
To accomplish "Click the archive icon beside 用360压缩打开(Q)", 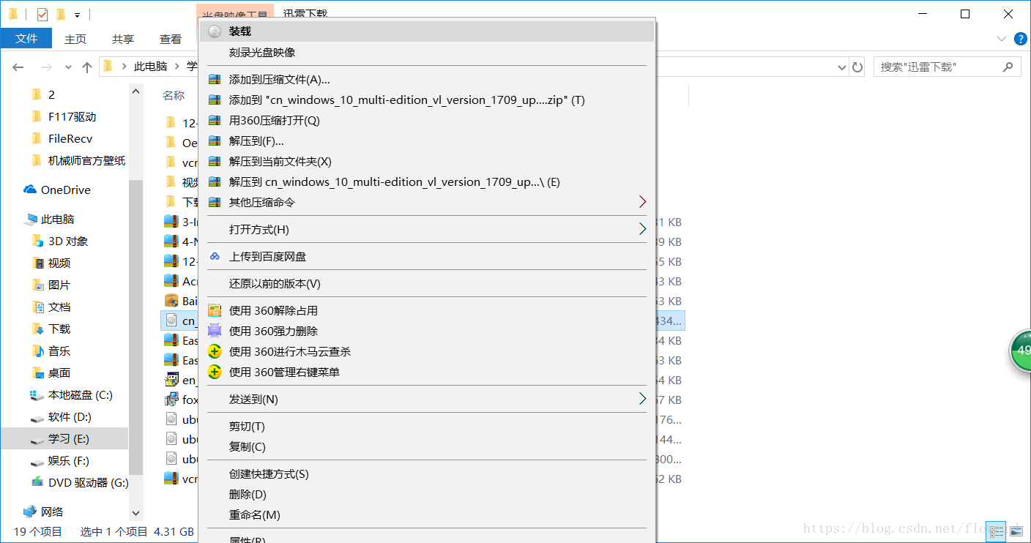I will 215,121.
